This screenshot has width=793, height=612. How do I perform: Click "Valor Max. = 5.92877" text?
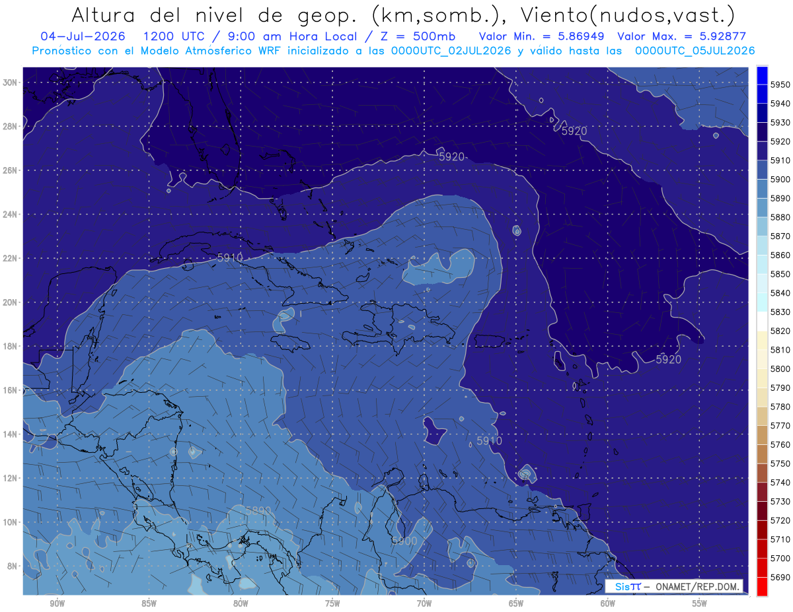tap(682, 36)
